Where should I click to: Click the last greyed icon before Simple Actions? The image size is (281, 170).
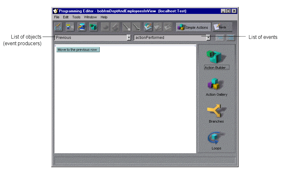[x=168, y=27]
